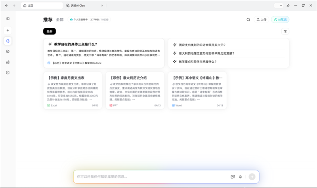Screen dimensions: 317x188
Task: Click the send arrow button
Action: click(252, 177)
